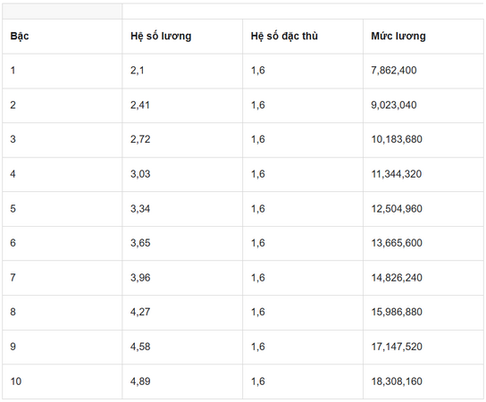The height and width of the screenshot is (402, 486).
Task: Click the Mức lương column header
Action: pyautogui.click(x=423, y=37)
